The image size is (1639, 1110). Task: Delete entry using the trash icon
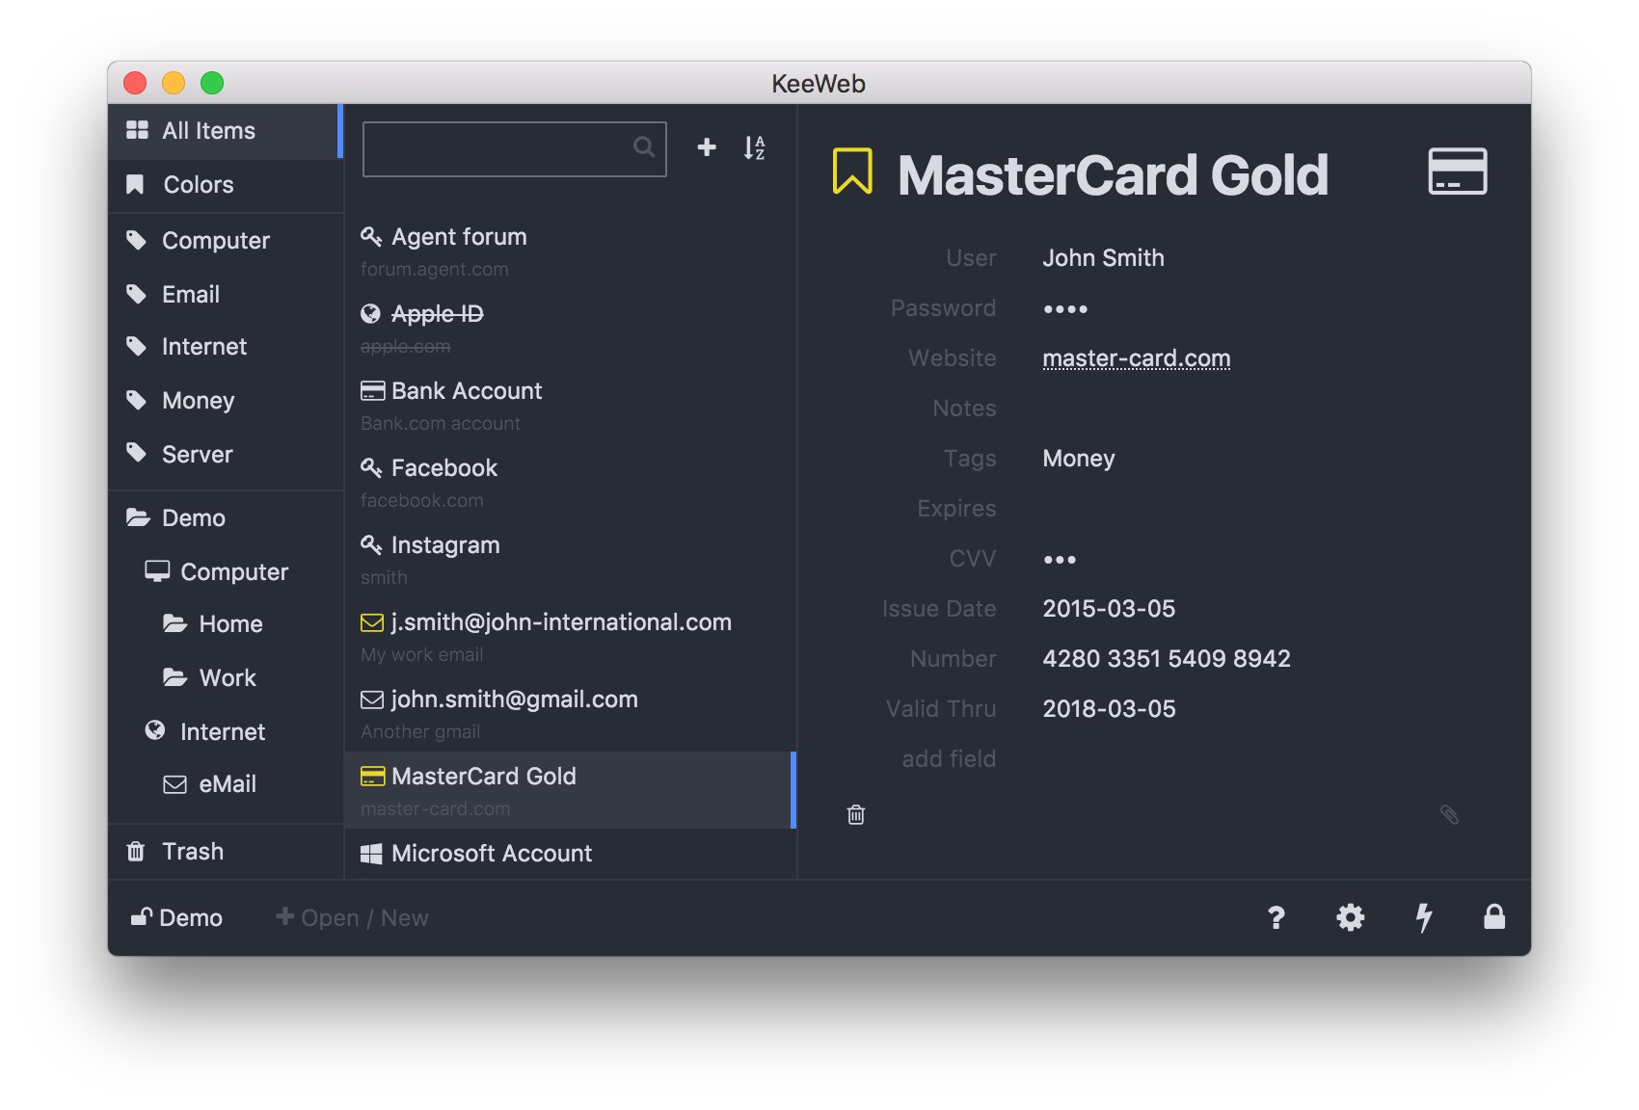click(x=856, y=814)
